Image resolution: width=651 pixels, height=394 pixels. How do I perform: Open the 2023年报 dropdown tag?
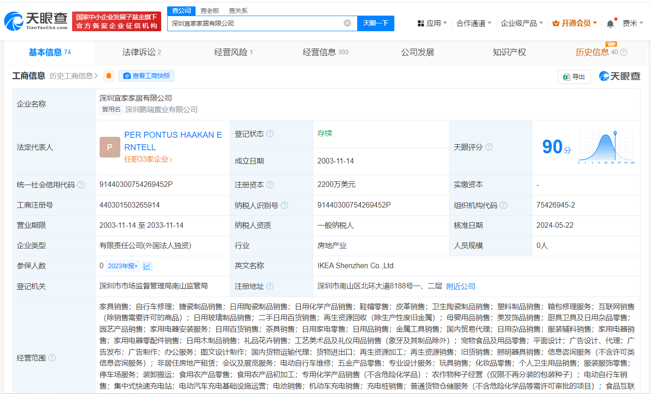click(x=123, y=266)
